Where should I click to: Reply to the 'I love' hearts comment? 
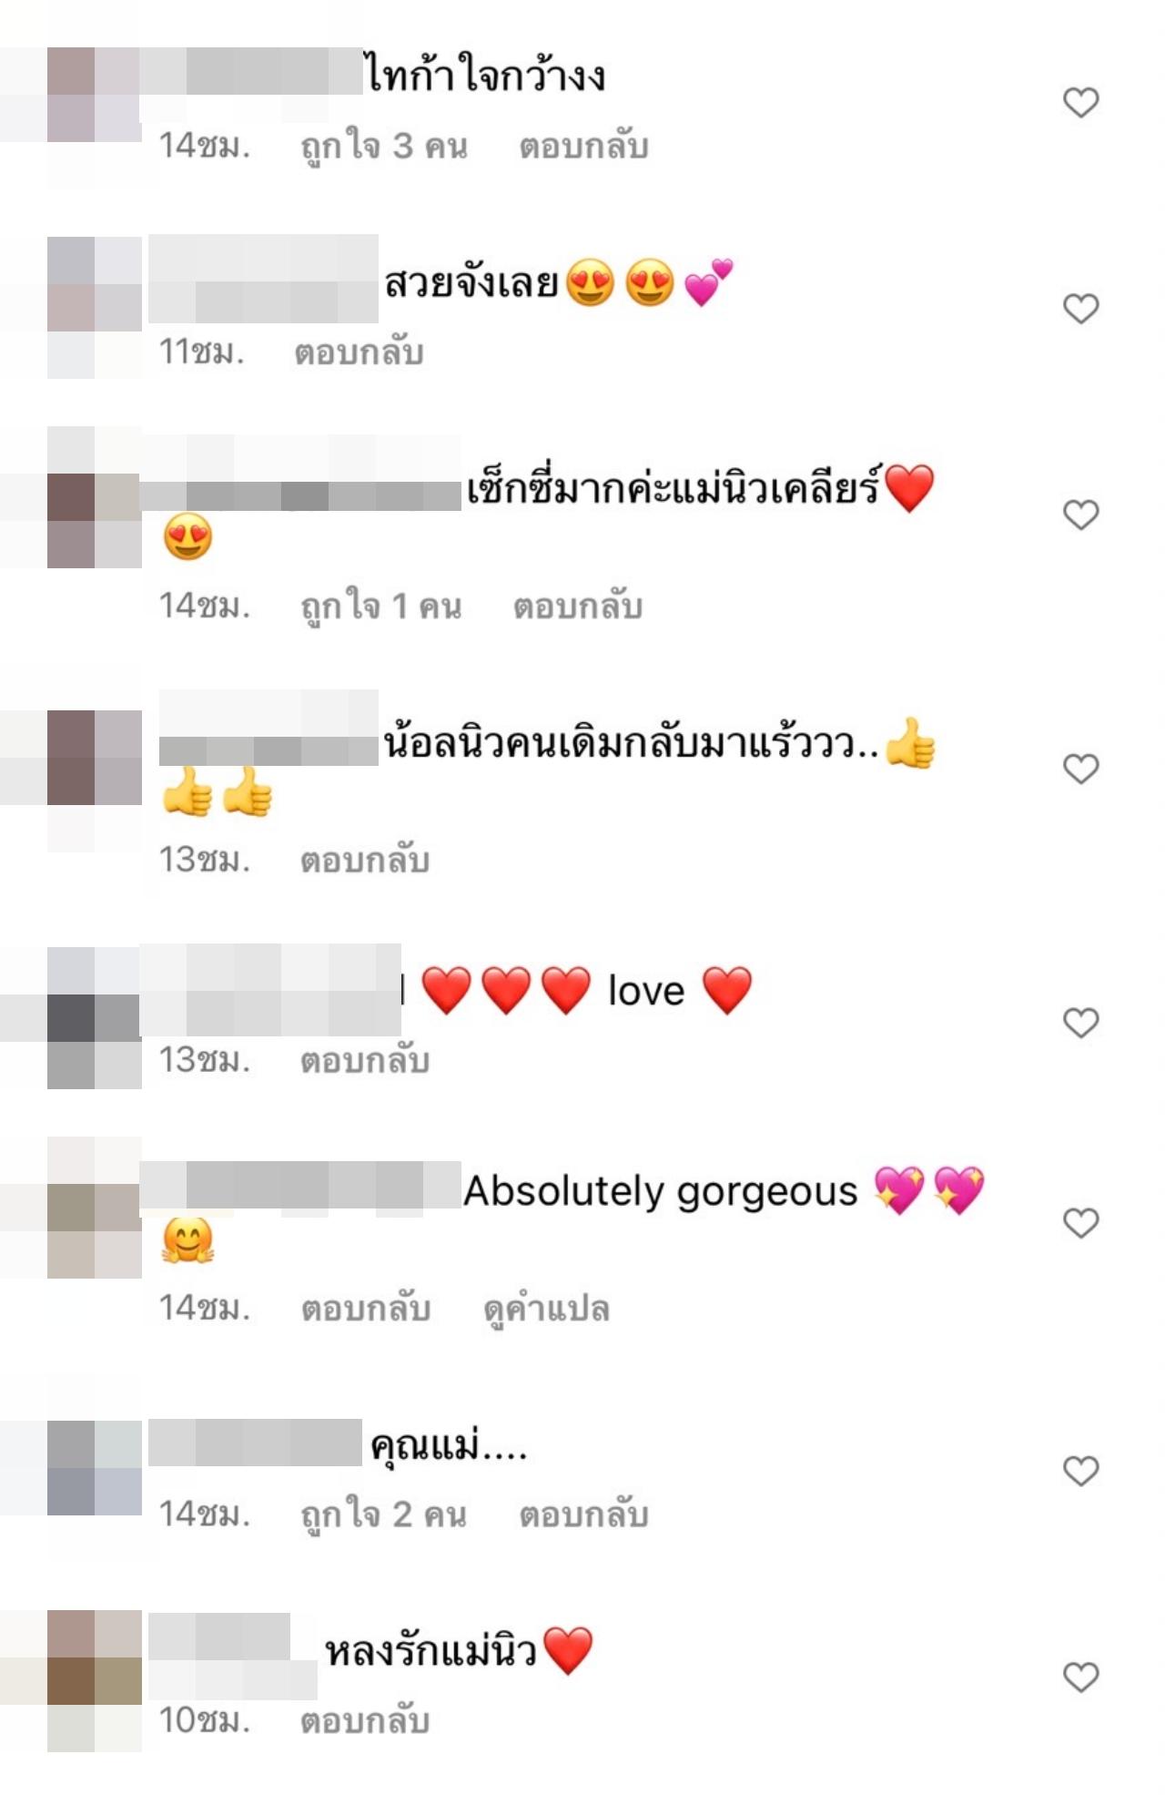pyautogui.click(x=365, y=1061)
